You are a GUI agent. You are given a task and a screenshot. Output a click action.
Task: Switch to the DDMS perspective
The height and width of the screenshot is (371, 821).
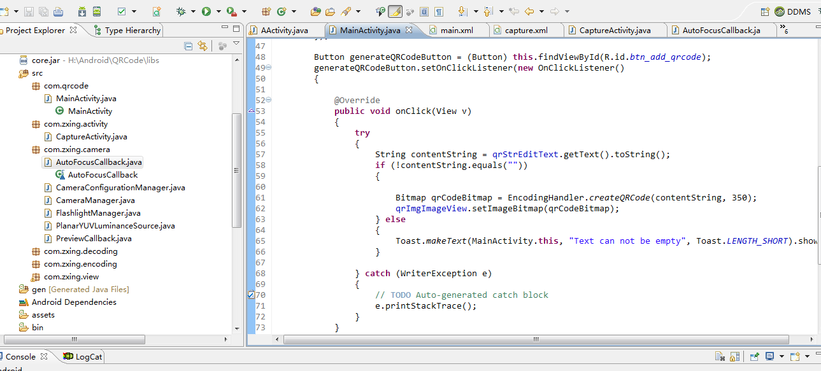[x=793, y=11]
